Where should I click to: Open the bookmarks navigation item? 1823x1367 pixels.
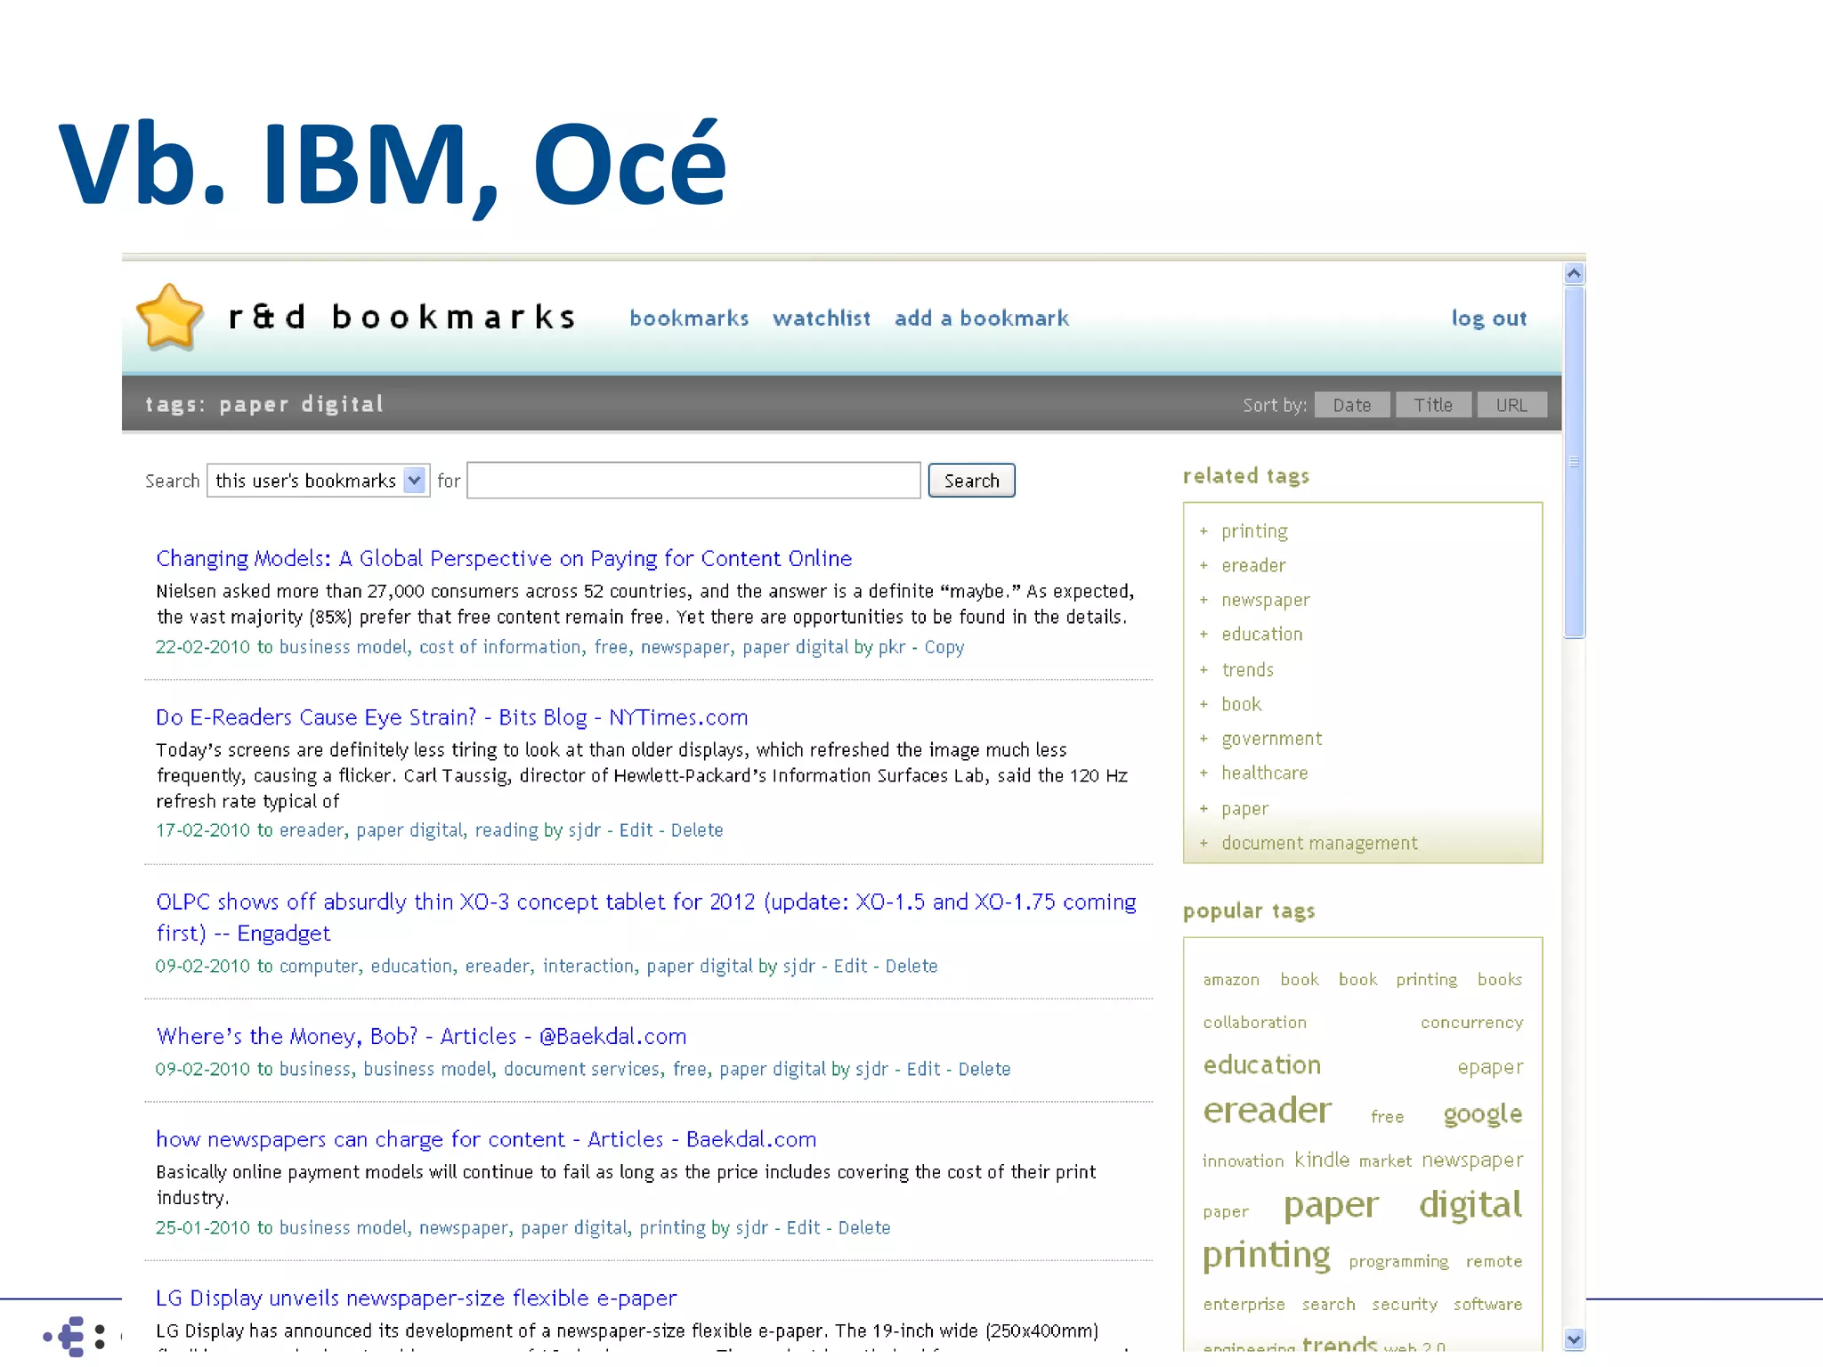pyautogui.click(x=689, y=319)
